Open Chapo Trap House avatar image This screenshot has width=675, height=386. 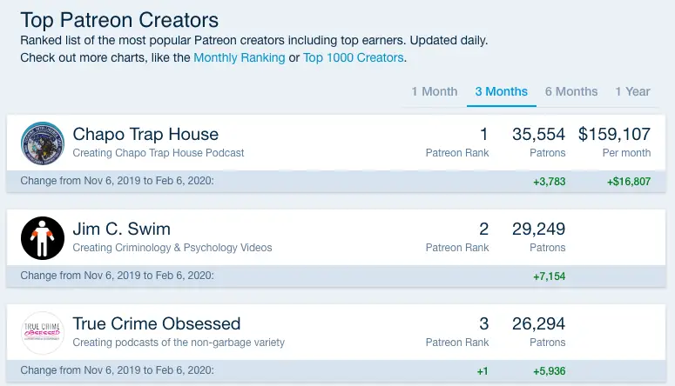(x=43, y=143)
